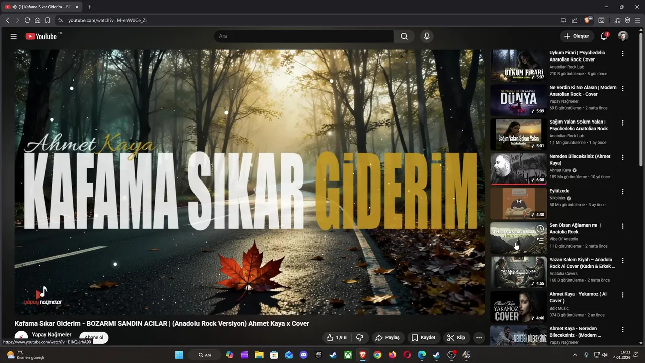Open the browser home page button
Image resolution: width=645 pixels, height=363 pixels.
click(37, 20)
